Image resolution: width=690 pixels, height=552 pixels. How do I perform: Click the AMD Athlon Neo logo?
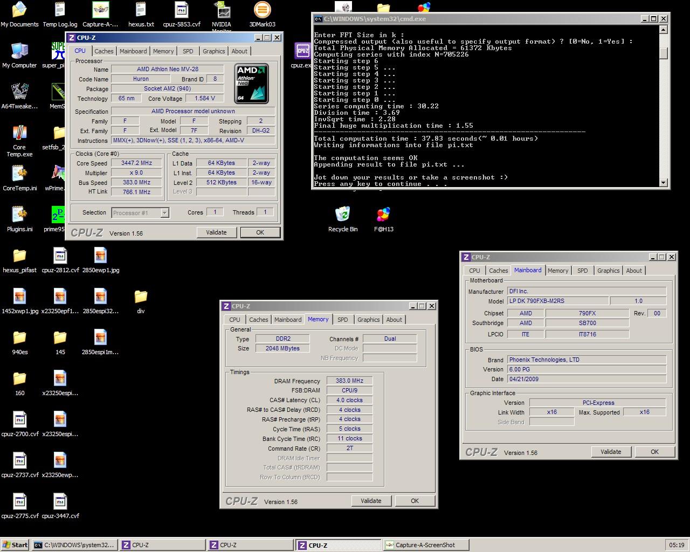coord(252,84)
